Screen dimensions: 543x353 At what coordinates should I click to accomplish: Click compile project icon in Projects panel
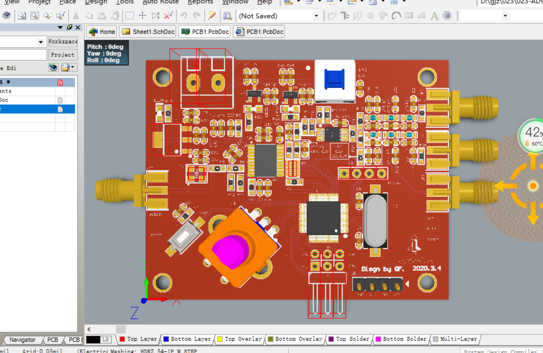point(53,67)
